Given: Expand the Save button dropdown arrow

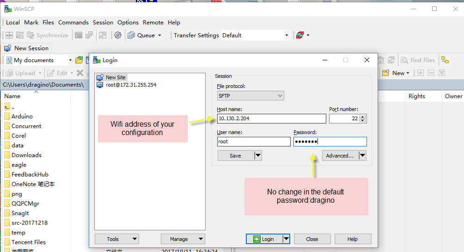Looking at the screenshot, I should 258,156.
